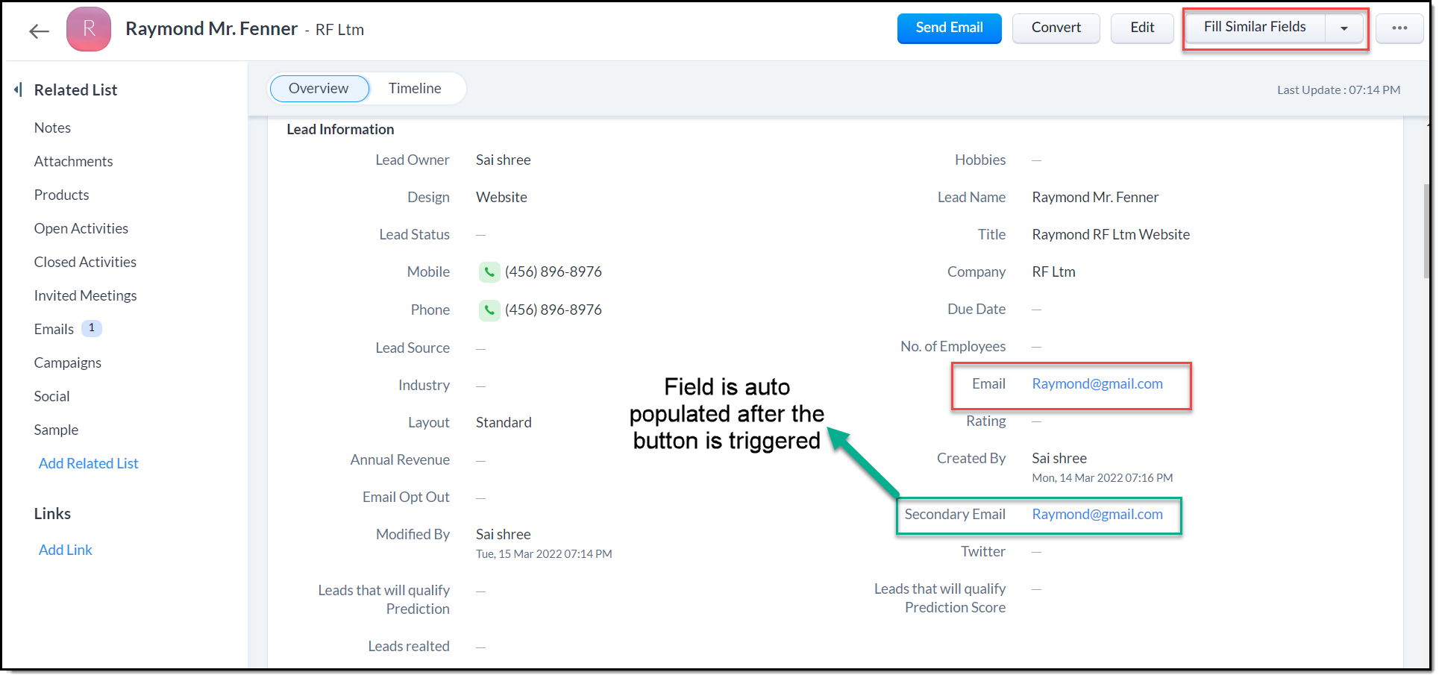Click the Send Email button
Image resolution: width=1439 pixels, height=678 pixels.
tap(949, 28)
